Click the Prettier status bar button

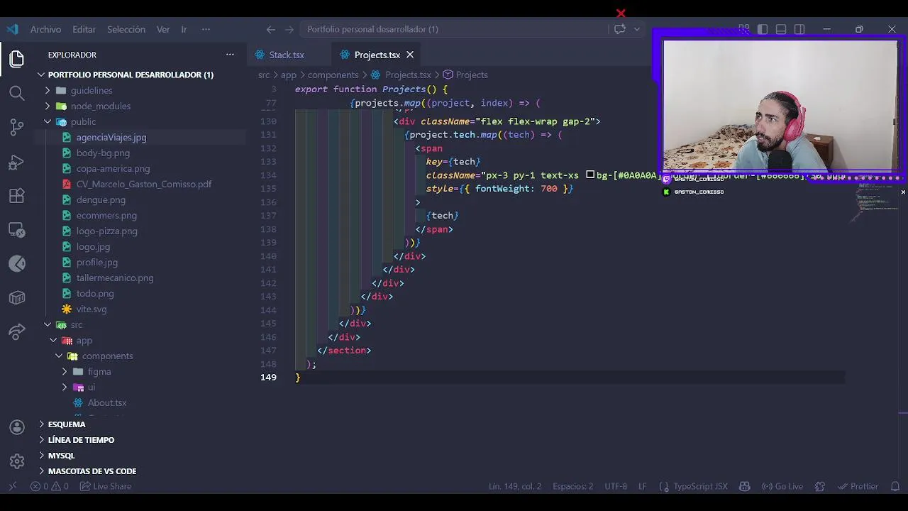click(858, 486)
